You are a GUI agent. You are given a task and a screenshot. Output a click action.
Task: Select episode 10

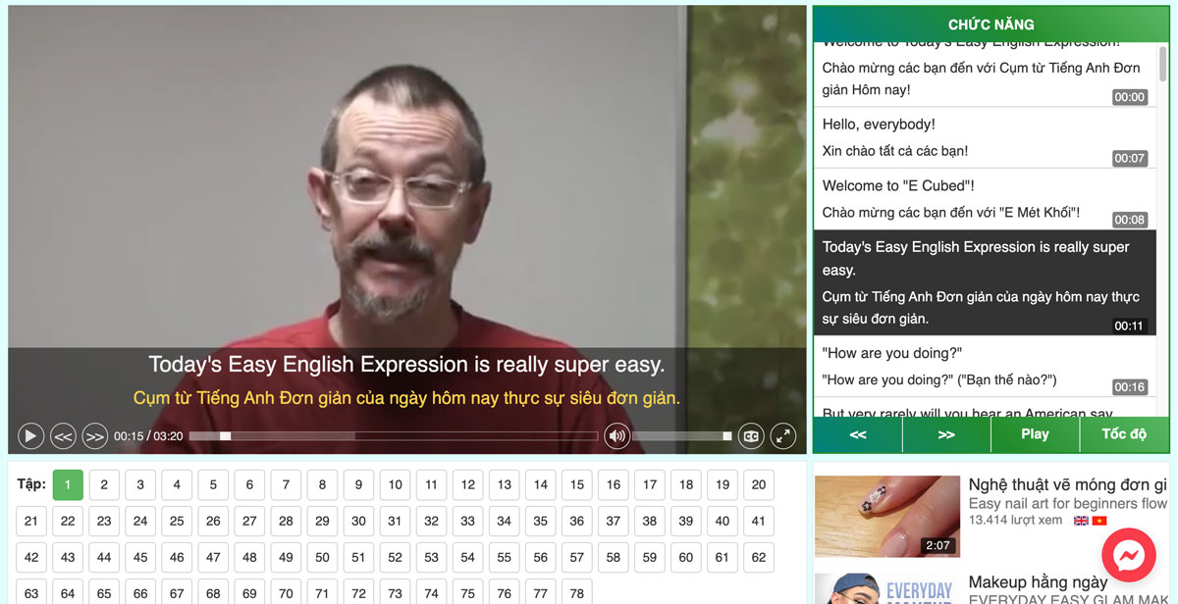[395, 484]
